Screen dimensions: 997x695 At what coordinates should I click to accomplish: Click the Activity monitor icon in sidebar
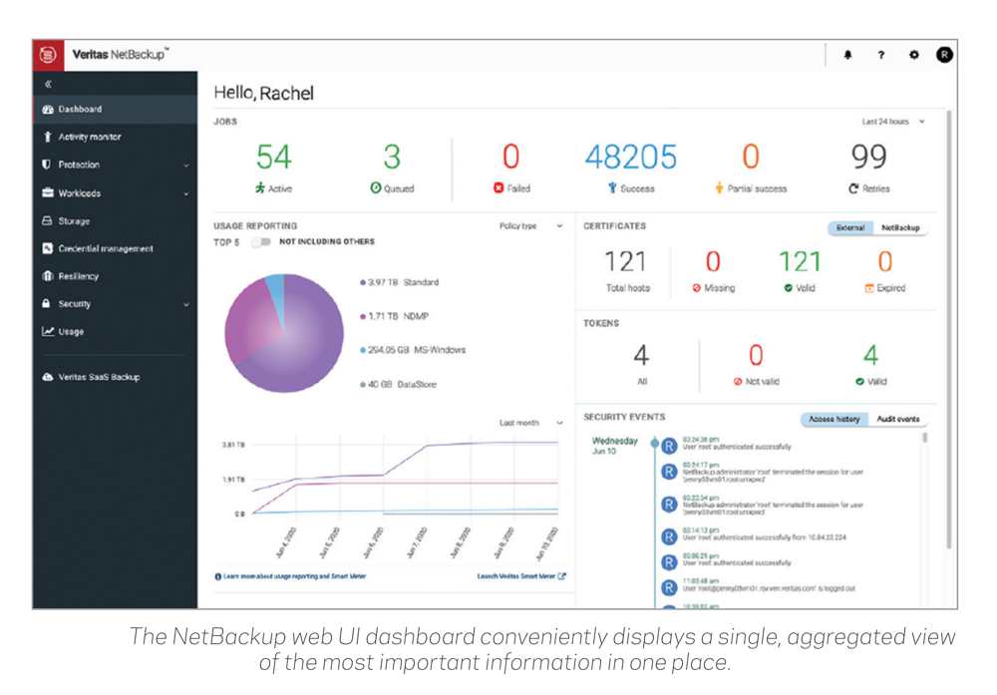pos(48,137)
